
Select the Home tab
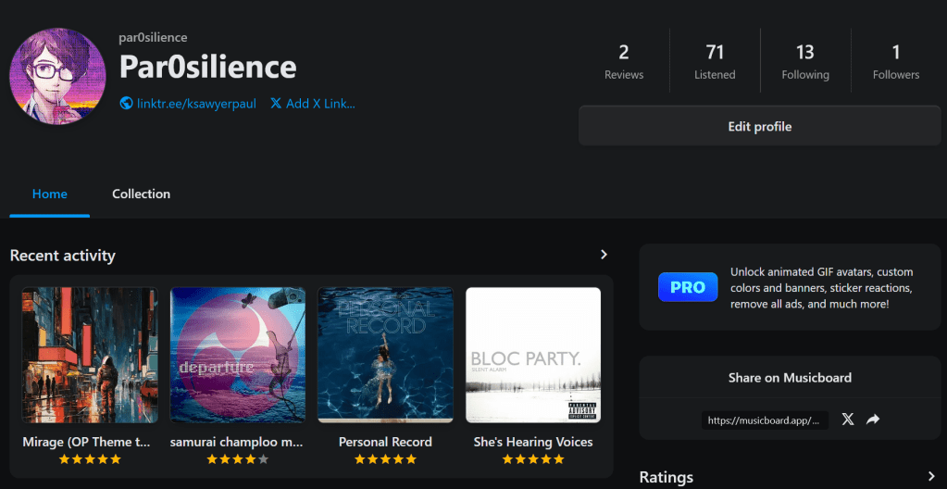[50, 194]
